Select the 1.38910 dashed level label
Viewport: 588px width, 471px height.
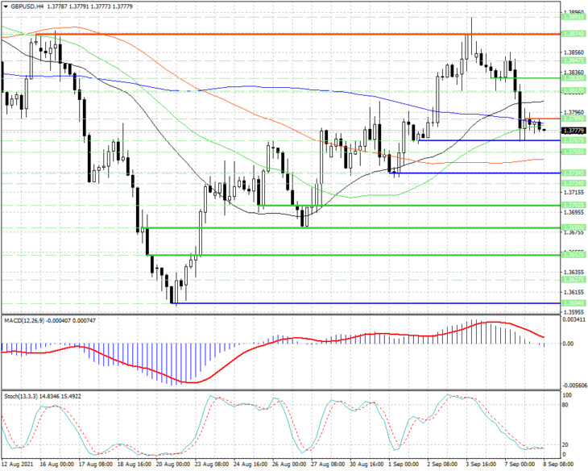tap(573, 17)
